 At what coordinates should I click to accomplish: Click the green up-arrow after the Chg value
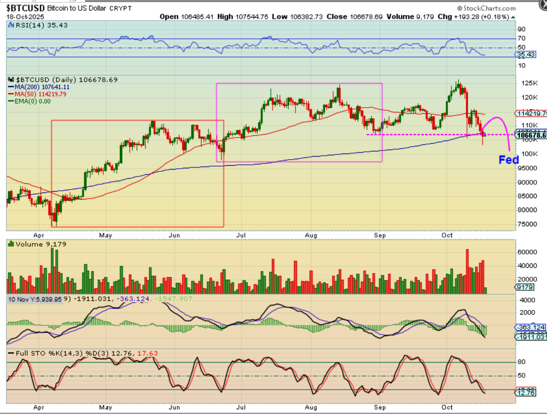coord(513,17)
